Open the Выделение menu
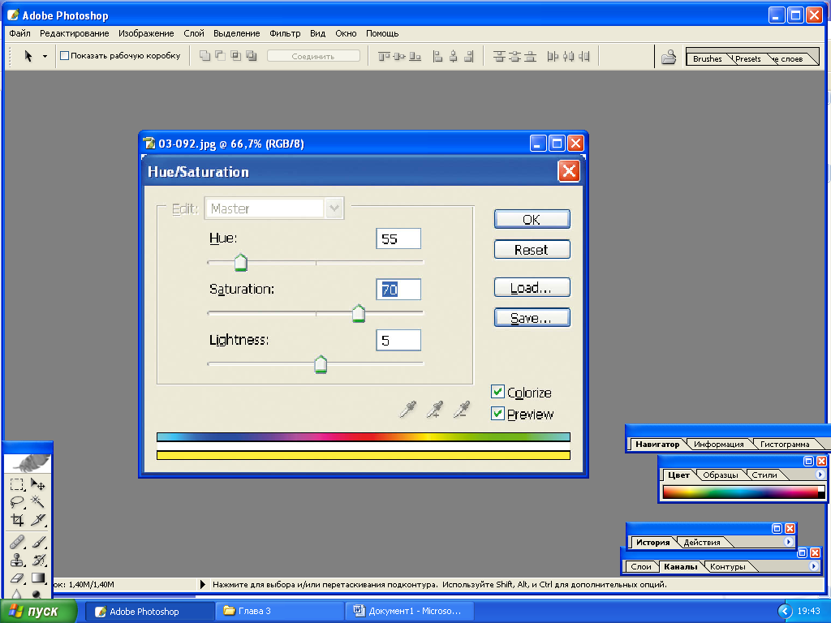The image size is (831, 623). coord(236,33)
